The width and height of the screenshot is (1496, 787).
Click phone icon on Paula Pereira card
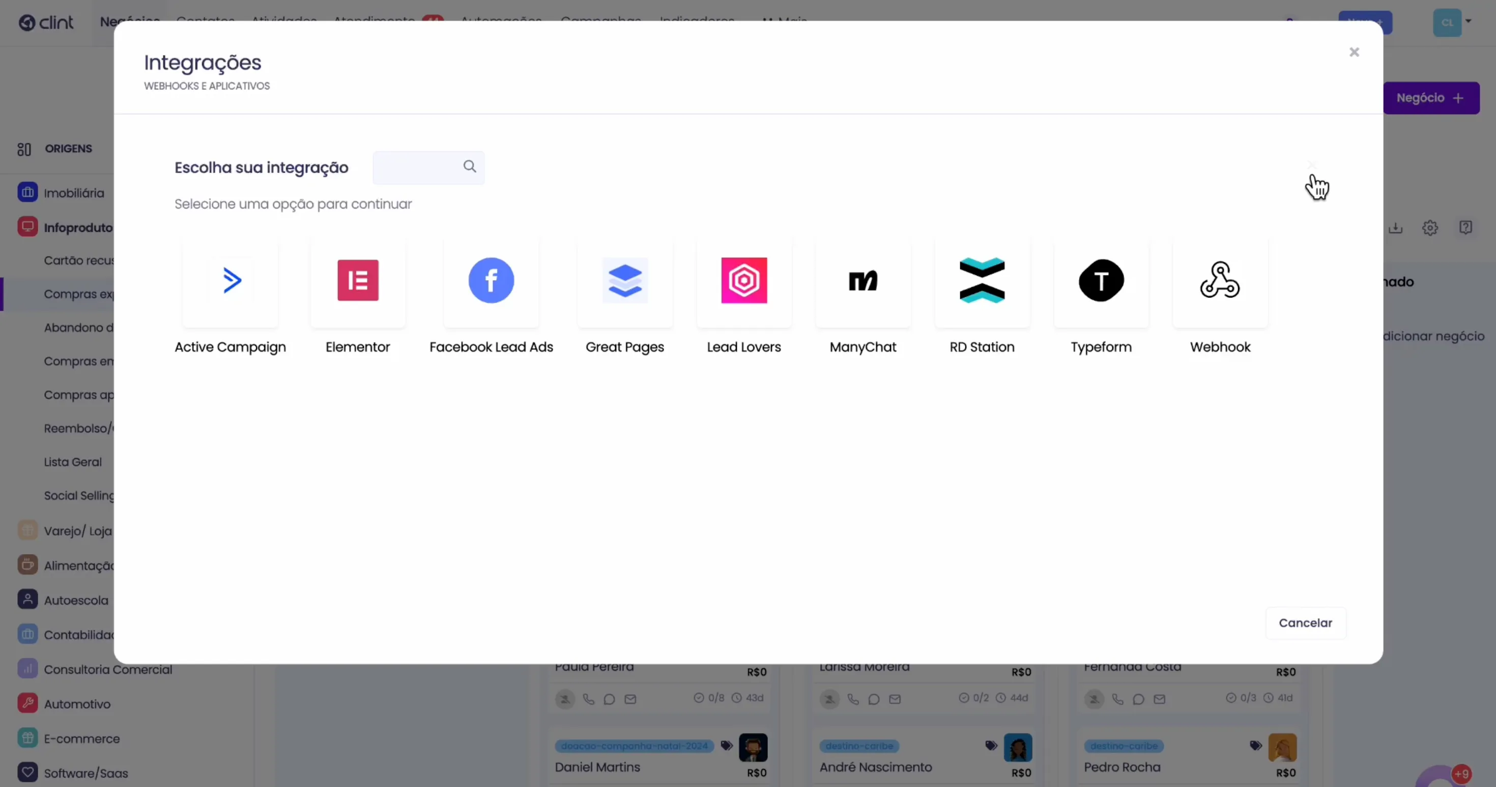(x=588, y=700)
